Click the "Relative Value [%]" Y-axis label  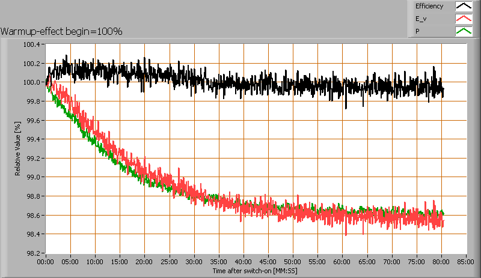pyautogui.click(x=18, y=148)
